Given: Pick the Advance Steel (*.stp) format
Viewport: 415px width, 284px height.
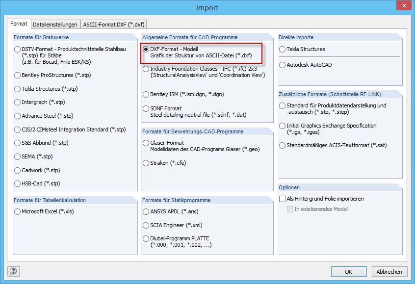Looking at the screenshot, I should coord(18,116).
